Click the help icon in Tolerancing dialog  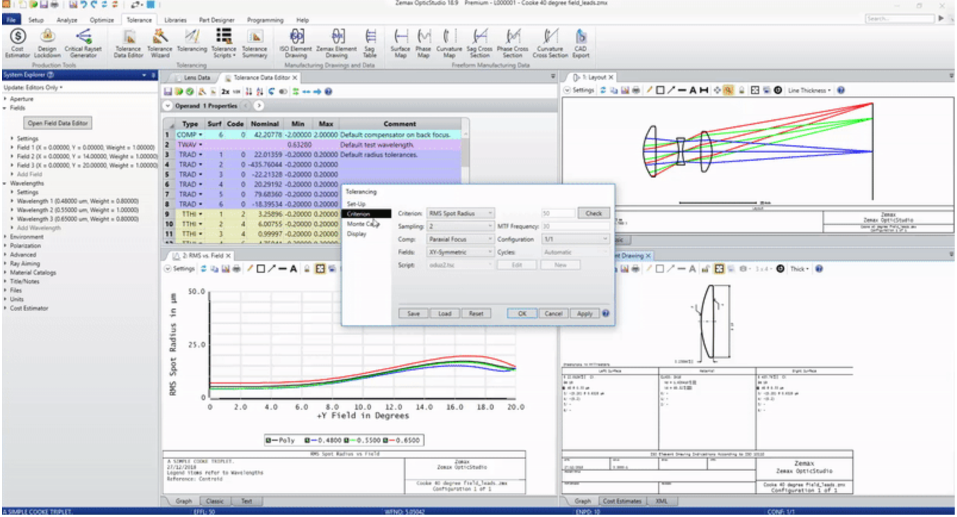606,313
